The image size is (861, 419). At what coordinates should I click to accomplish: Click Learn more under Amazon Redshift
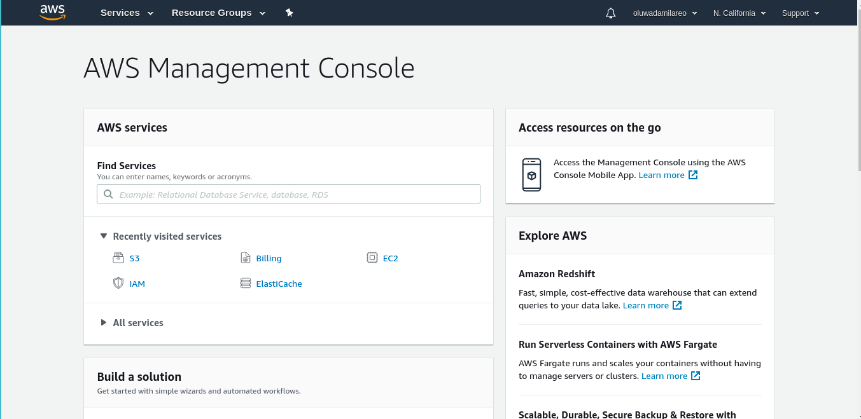tap(646, 305)
